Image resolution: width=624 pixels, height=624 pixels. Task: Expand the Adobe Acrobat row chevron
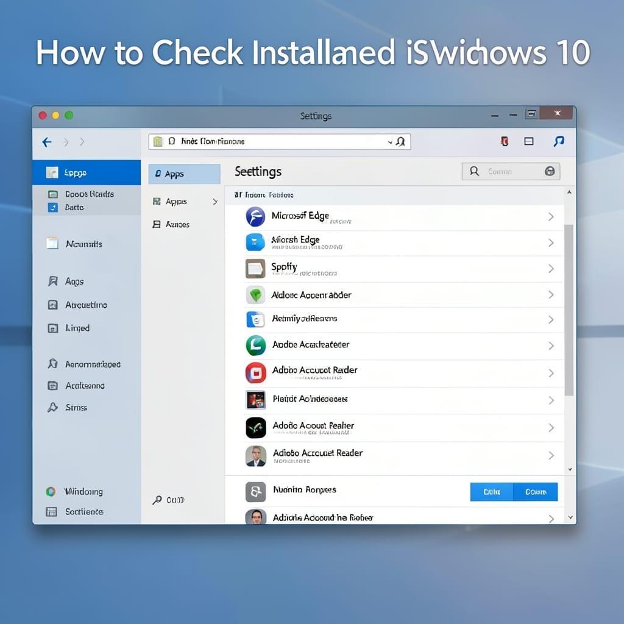pos(551,346)
